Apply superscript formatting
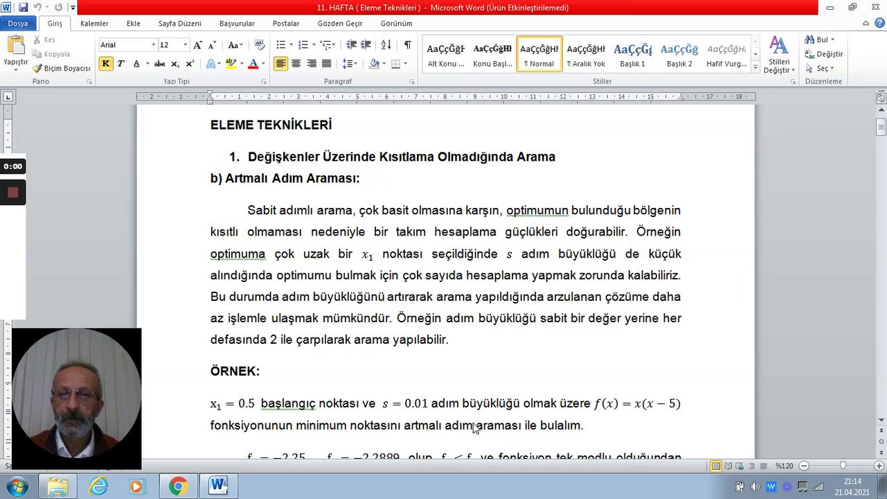The image size is (887, 499). click(190, 64)
